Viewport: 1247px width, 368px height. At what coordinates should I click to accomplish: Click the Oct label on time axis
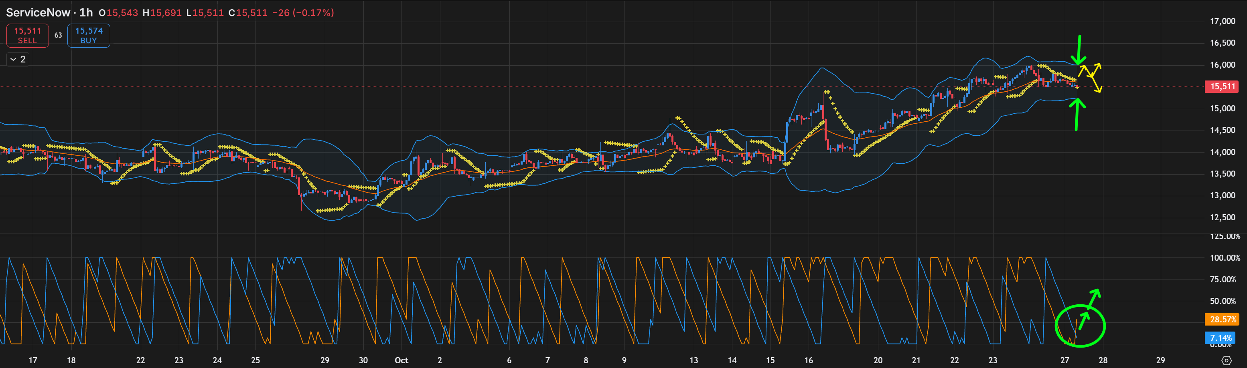(x=401, y=360)
